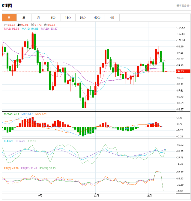The image size is (191, 201).
Task: Click the 10月 date axis label
Action: click(x=96, y=196)
